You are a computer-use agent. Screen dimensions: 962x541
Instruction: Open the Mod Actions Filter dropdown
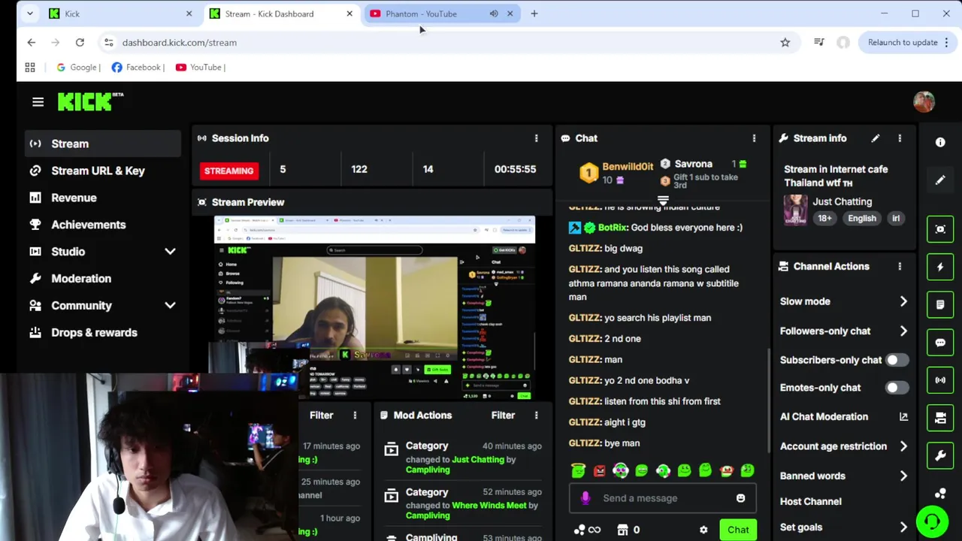click(503, 416)
